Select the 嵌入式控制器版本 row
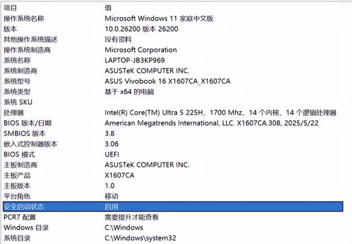This screenshot has width=352, height=244. [x=30, y=144]
